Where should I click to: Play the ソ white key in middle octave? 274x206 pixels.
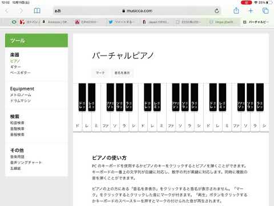pos(180,122)
